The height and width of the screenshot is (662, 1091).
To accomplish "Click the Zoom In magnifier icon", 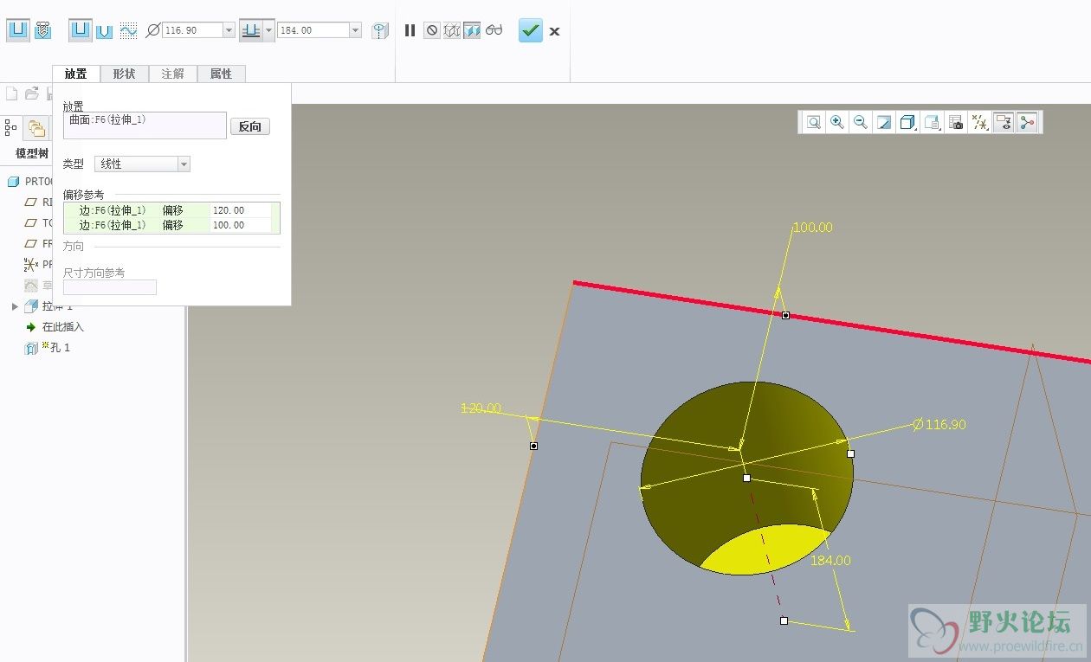I will pos(837,123).
